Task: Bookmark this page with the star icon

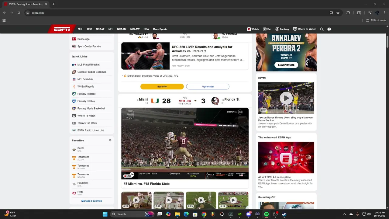Action: (338, 13)
